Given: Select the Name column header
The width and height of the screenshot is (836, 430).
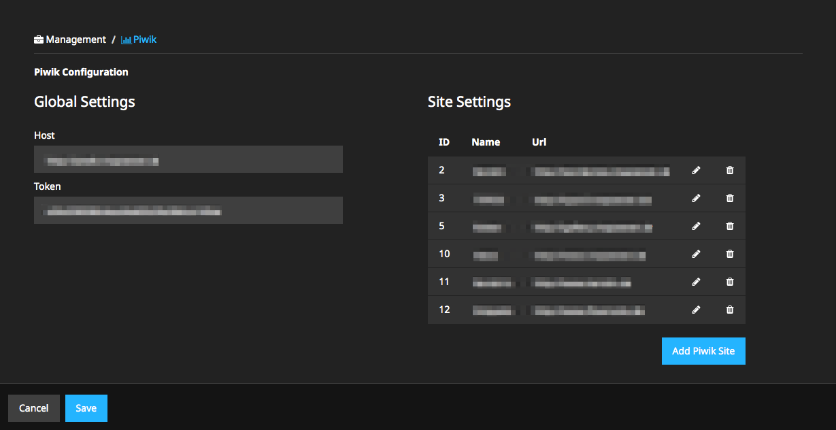Looking at the screenshot, I should 486,142.
